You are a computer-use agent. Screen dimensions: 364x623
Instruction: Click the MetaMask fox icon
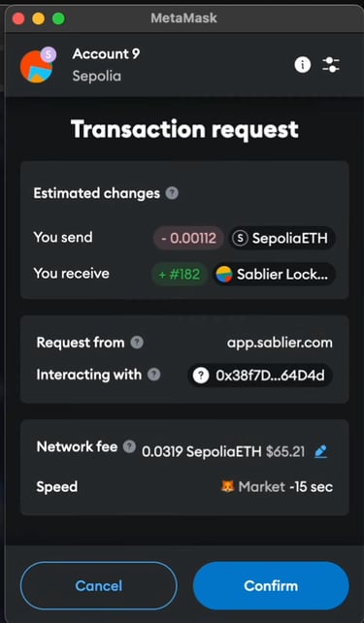228,486
